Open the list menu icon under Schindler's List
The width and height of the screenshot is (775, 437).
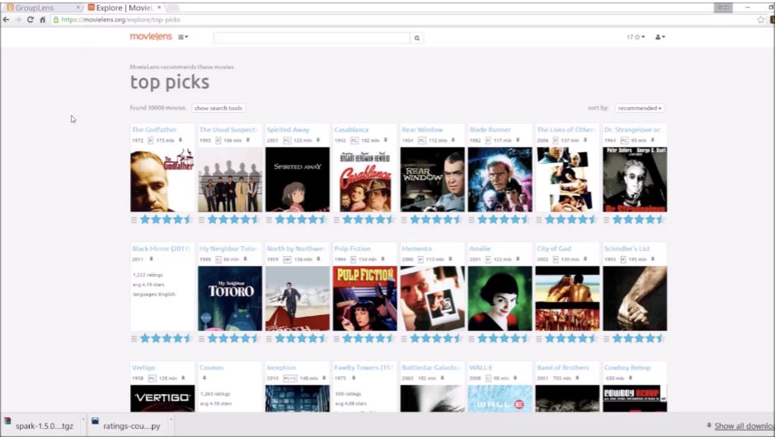pyautogui.click(x=607, y=338)
